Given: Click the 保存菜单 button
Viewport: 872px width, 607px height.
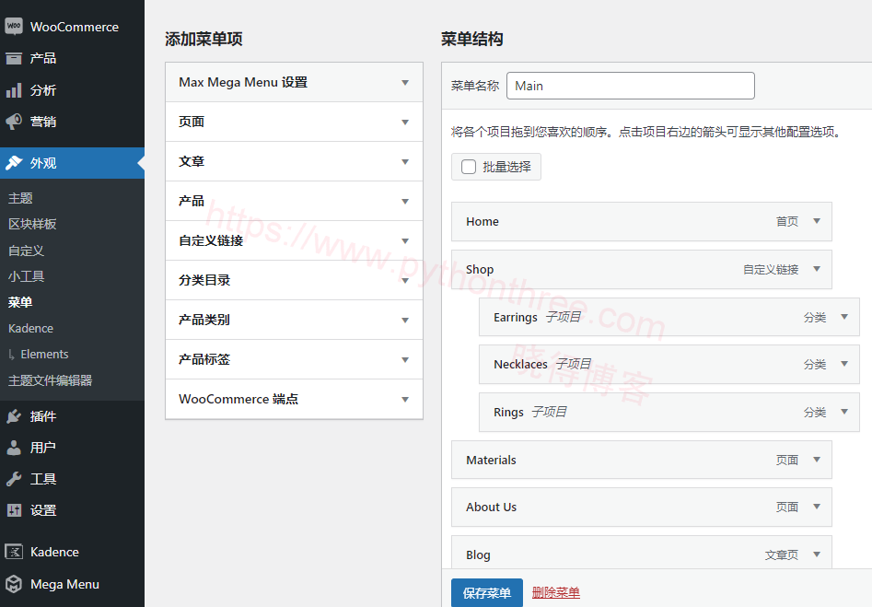Looking at the screenshot, I should coord(486,593).
